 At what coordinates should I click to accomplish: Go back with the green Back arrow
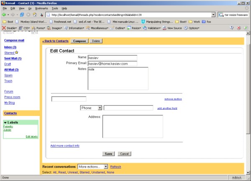tap(4, 15)
